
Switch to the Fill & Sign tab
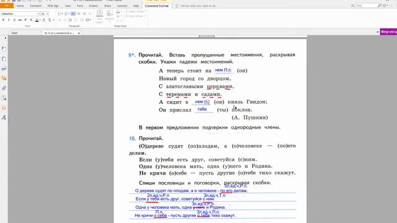tap(53, 6)
